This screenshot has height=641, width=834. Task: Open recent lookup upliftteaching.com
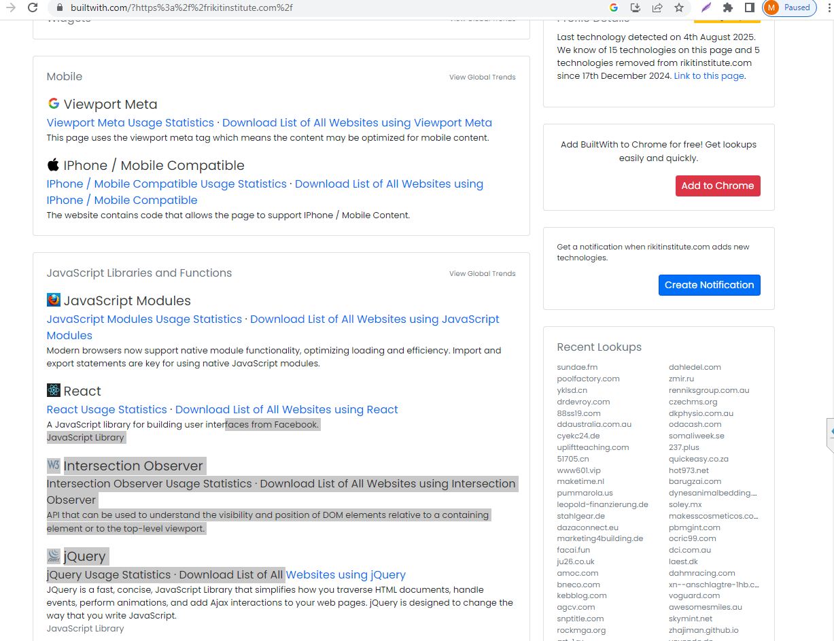tap(593, 447)
